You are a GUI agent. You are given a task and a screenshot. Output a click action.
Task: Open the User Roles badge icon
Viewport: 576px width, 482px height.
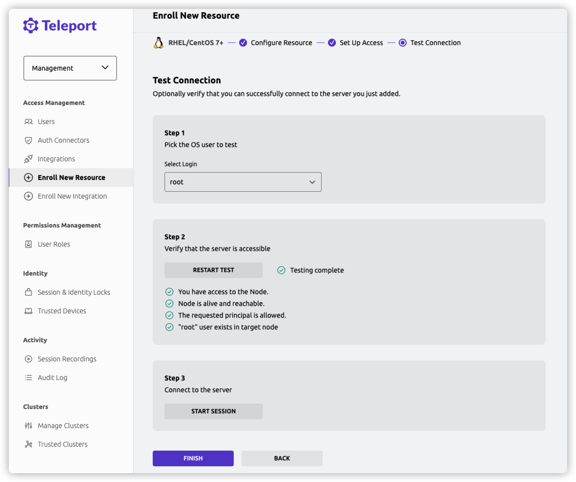point(28,244)
